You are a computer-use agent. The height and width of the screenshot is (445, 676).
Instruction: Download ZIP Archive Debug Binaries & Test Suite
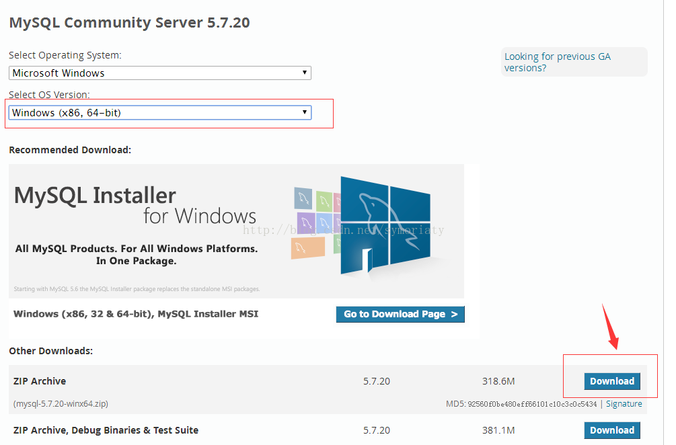pos(611,430)
